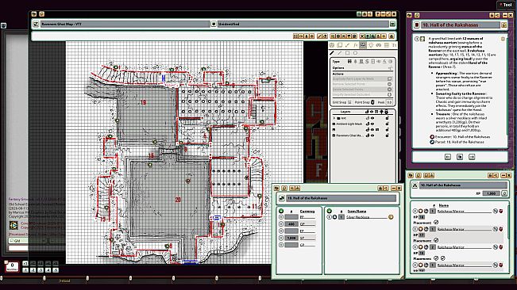Image resolution: width=517 pixels, height=290 pixels.
Task: Open the grid tab in map tools
Action: tap(387, 45)
